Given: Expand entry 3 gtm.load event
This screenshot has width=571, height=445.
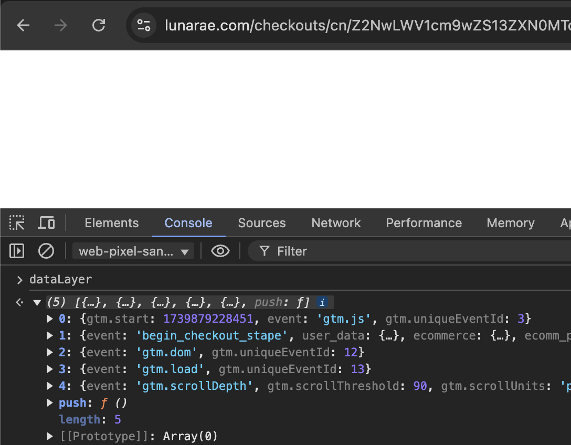Looking at the screenshot, I should pyautogui.click(x=50, y=369).
